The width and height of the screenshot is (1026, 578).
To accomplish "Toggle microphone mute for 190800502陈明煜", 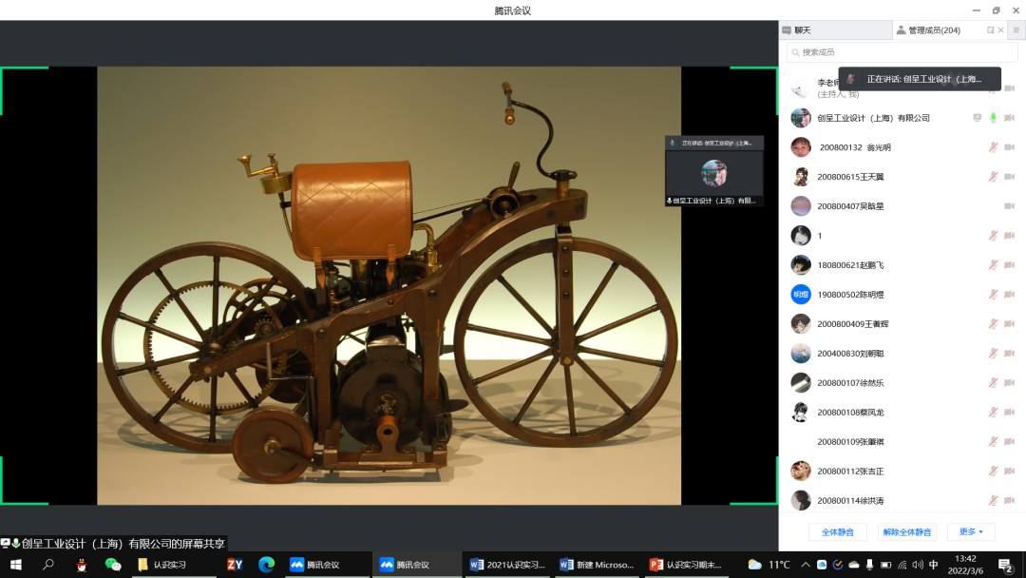I will [x=993, y=295].
